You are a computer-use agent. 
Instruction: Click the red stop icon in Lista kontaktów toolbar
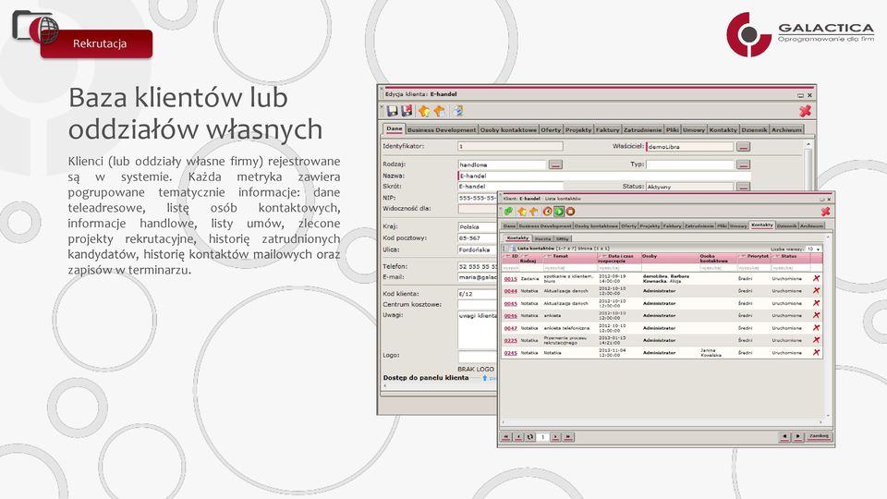coord(570,211)
